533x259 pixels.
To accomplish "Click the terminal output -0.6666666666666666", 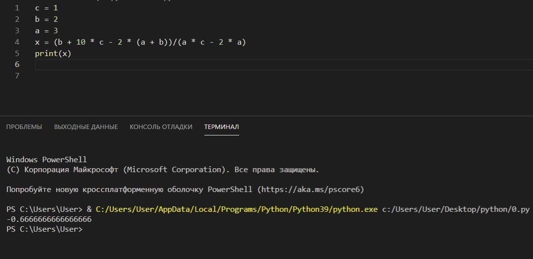I will pyautogui.click(x=49, y=219).
